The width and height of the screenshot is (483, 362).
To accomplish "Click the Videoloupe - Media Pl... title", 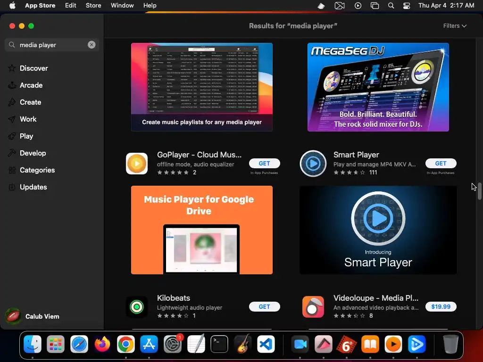I will (x=376, y=298).
